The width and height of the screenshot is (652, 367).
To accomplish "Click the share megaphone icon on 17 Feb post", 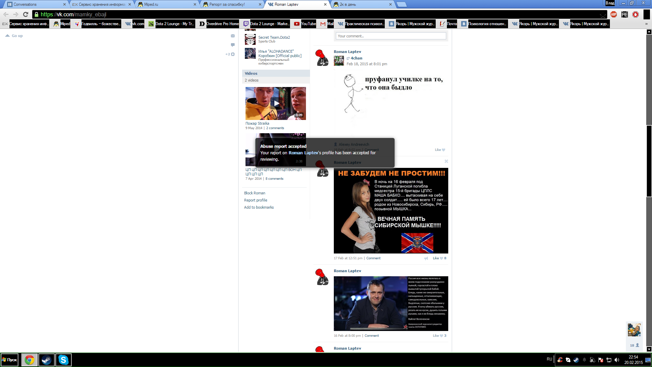I will click(x=426, y=259).
